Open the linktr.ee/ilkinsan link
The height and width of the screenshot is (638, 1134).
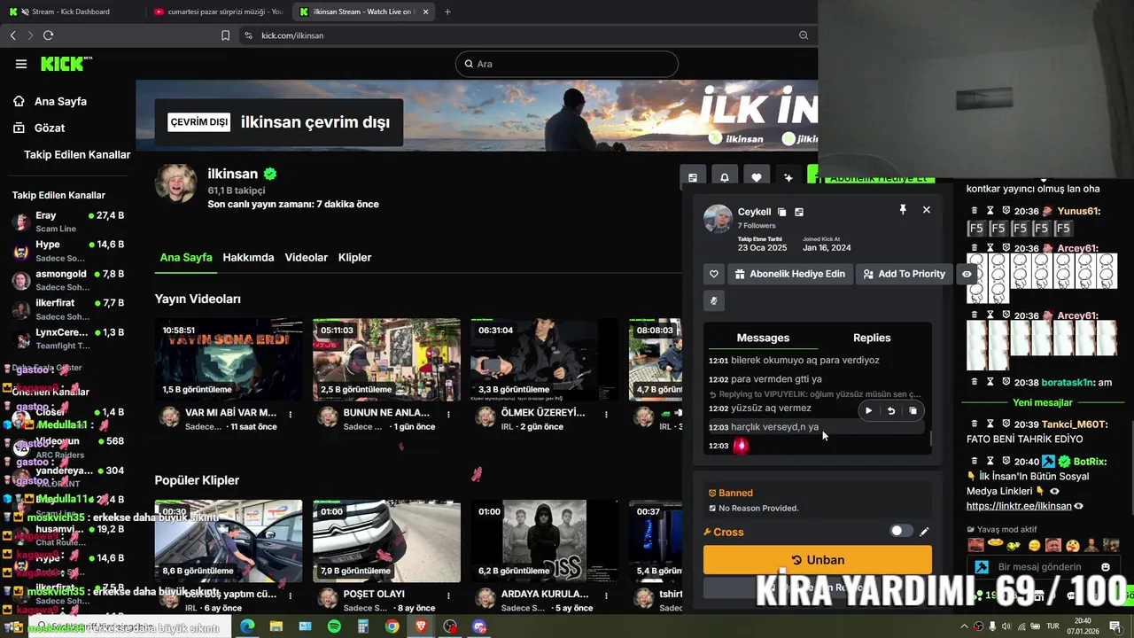click(1019, 506)
